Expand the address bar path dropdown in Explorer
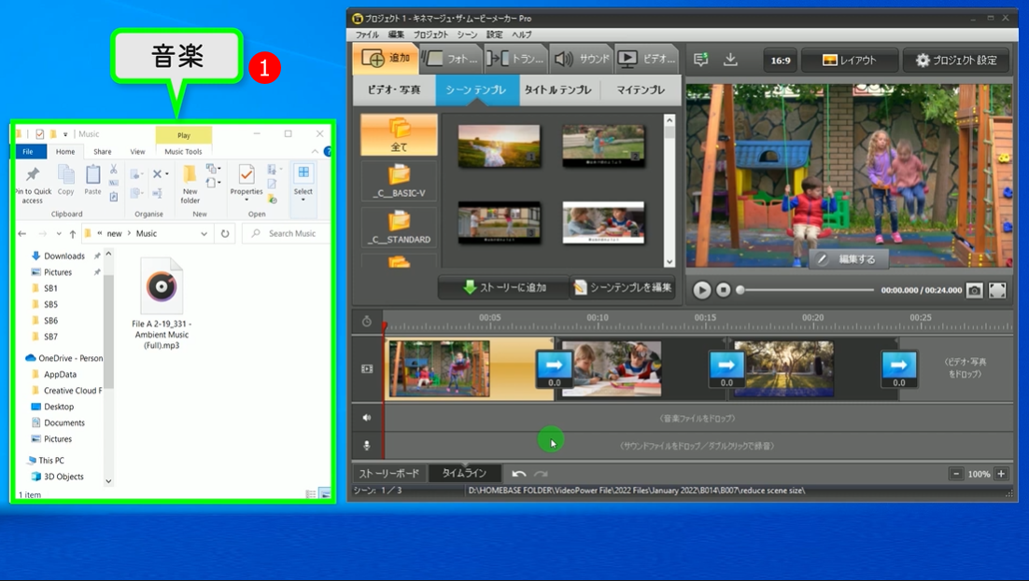This screenshot has height=581, width=1029. 204,234
